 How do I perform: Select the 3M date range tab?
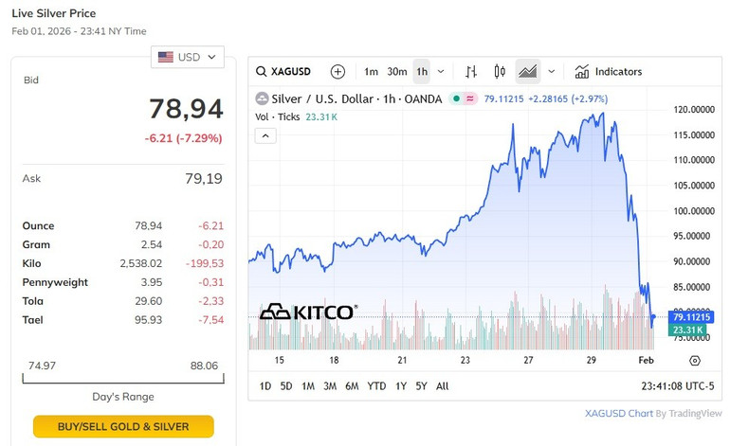coord(330,386)
